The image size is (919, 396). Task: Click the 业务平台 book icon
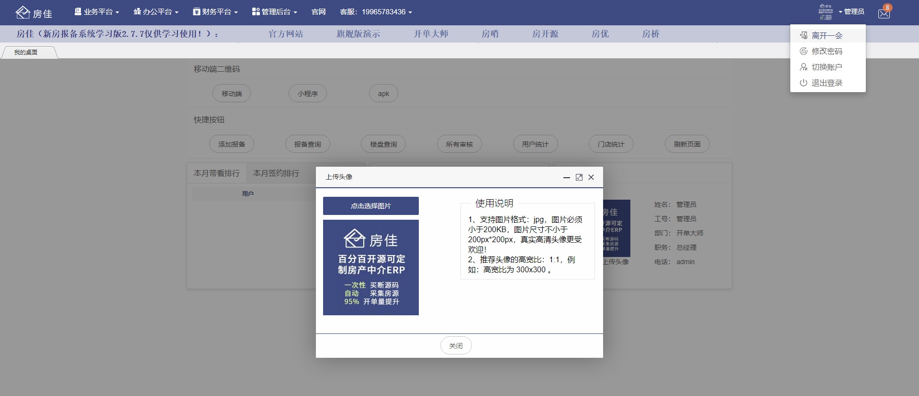78,11
